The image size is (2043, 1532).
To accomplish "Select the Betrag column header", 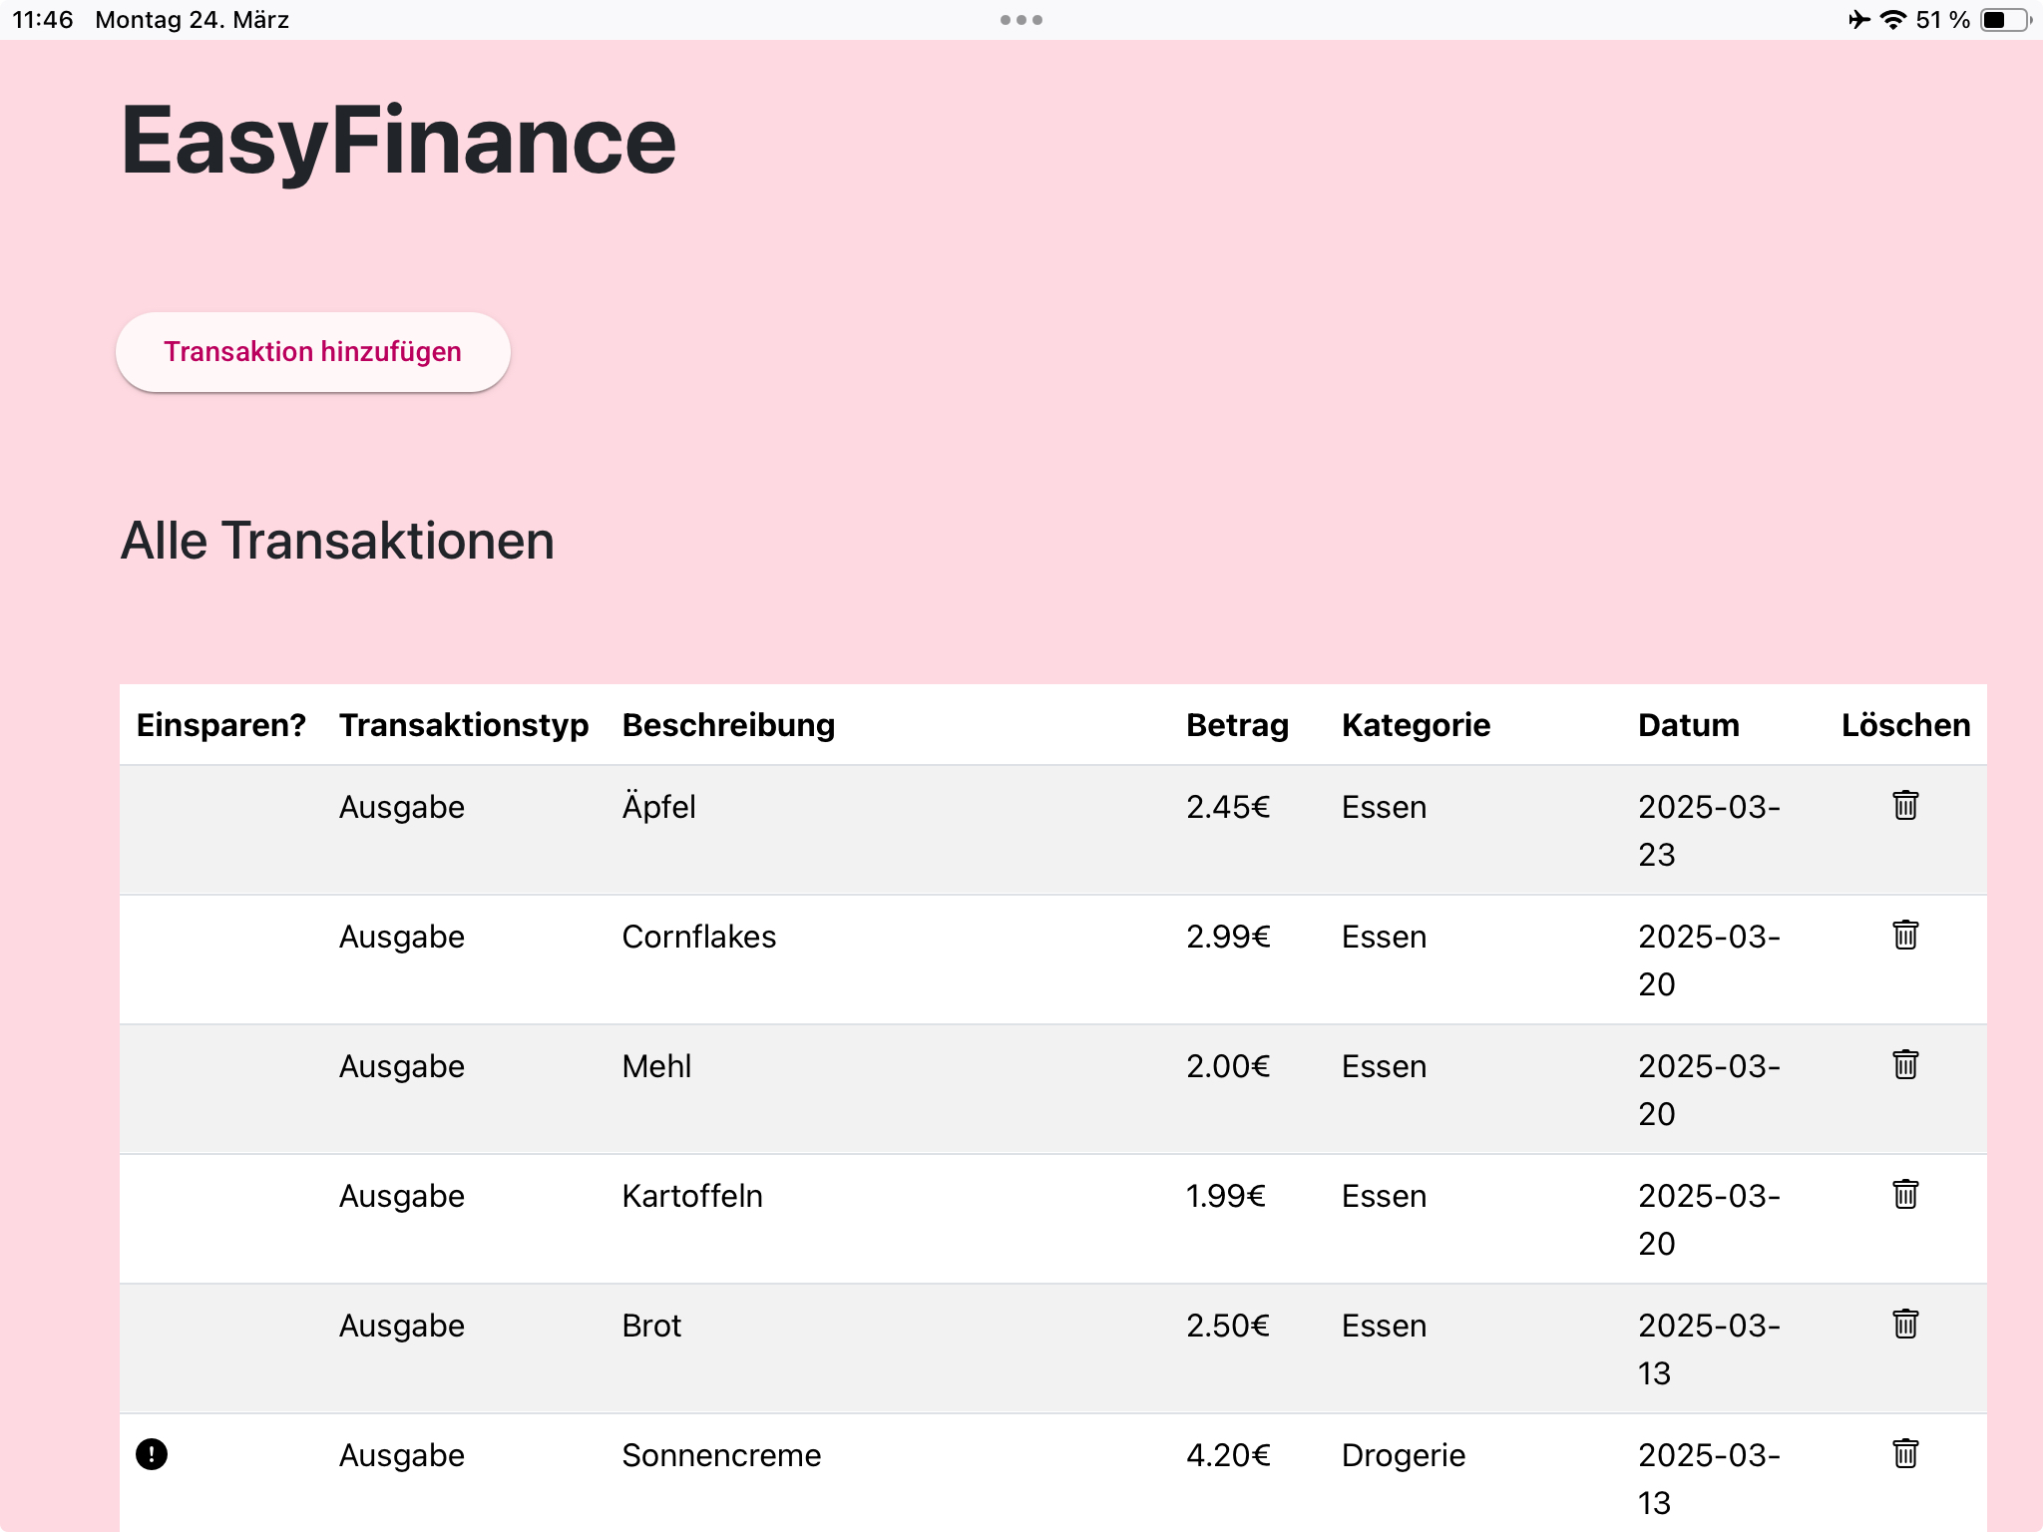I will [x=1237, y=725].
